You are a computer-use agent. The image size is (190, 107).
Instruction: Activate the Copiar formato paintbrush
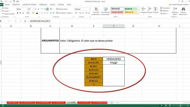tap(8, 14)
